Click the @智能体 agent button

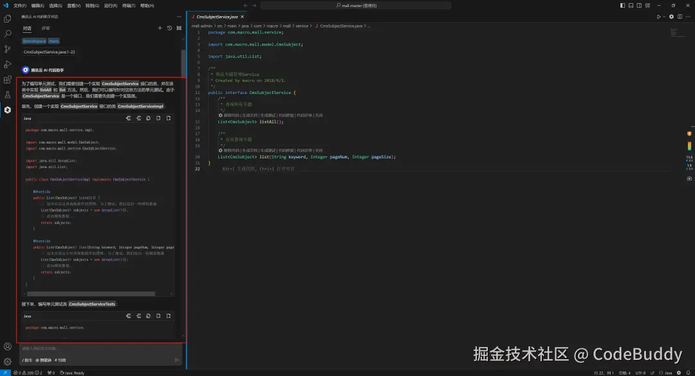point(44,360)
